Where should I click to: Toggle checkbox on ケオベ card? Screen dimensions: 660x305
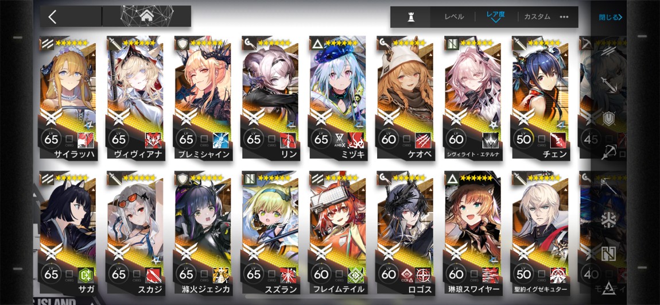(x=407, y=138)
